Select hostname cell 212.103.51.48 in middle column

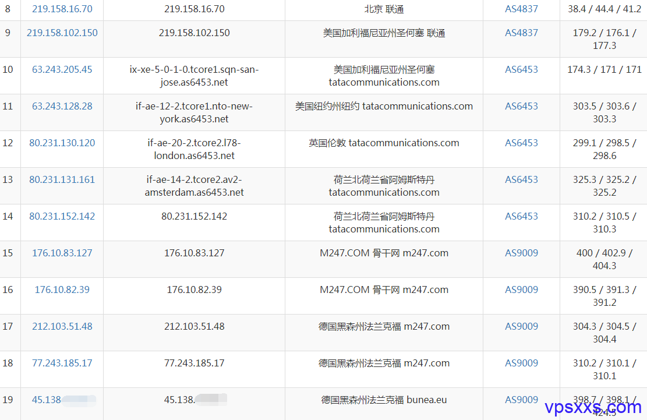tap(194, 327)
